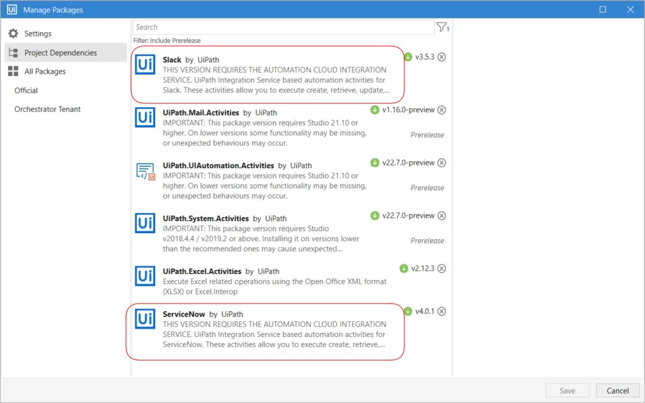Click Prerelease label under UIAutomation Activities
Image resolution: width=645 pixels, height=403 pixels.
tap(427, 188)
